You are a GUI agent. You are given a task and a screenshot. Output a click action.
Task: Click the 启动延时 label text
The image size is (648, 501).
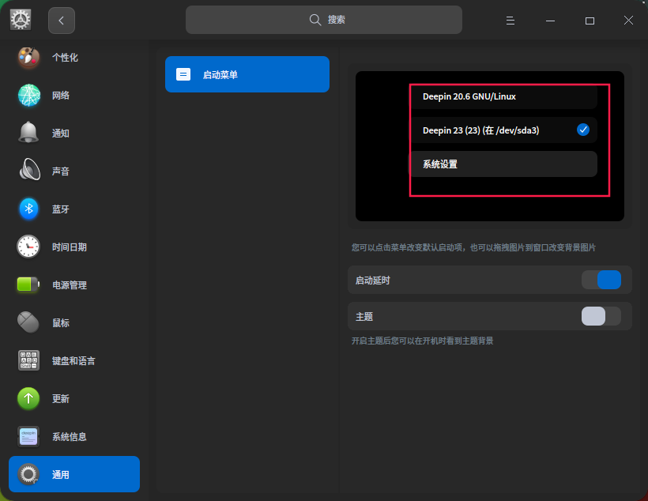pos(373,281)
